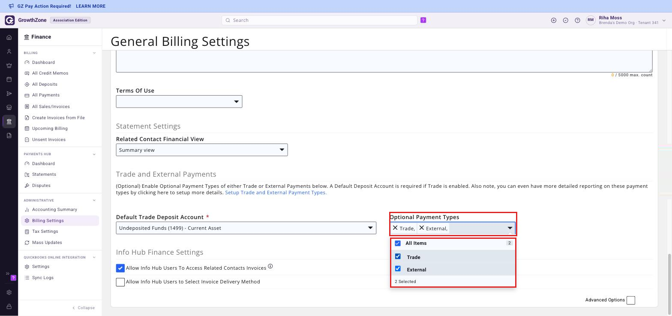Collapse the ADMINISTRATIVE section chevron
This screenshot has width=672, height=316.
(94, 201)
